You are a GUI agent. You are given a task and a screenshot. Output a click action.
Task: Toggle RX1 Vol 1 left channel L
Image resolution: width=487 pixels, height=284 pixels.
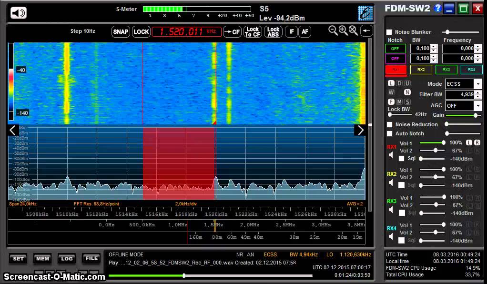[x=469, y=142]
